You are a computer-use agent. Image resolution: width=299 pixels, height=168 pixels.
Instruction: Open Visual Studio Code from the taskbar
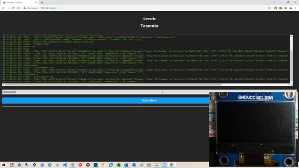coord(65,165)
